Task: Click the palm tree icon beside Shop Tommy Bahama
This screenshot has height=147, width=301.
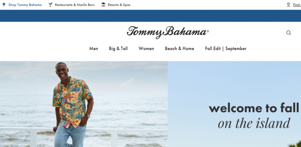Action: (x=4, y=5)
